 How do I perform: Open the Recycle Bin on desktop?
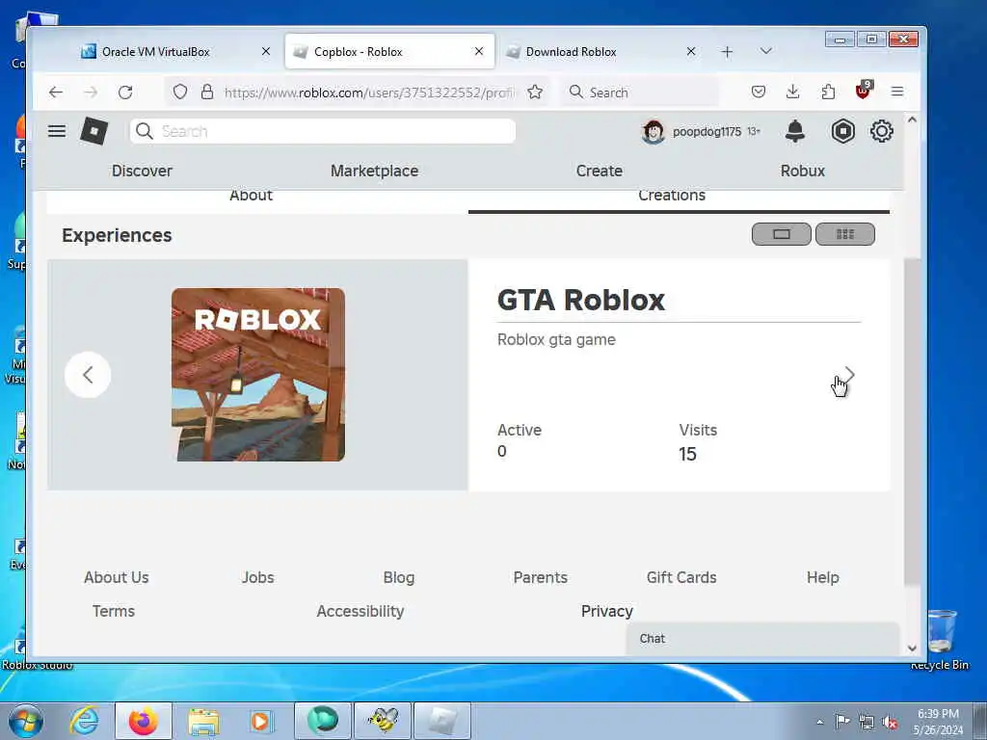tap(940, 639)
